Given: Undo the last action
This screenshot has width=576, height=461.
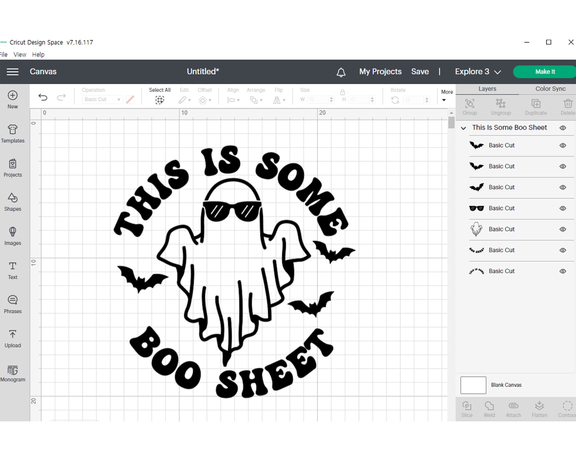Looking at the screenshot, I should (x=43, y=97).
